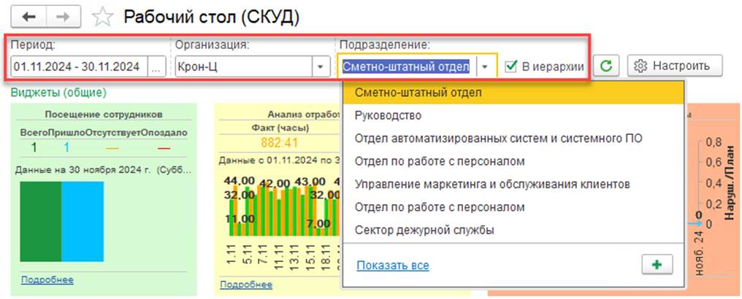Screen dimensions: 742x299
Task: Click the Показать все link
Action: tap(392, 265)
